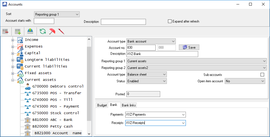Select G750000 Stock control account
270x137 pixels.
pyautogui.click(x=56, y=113)
